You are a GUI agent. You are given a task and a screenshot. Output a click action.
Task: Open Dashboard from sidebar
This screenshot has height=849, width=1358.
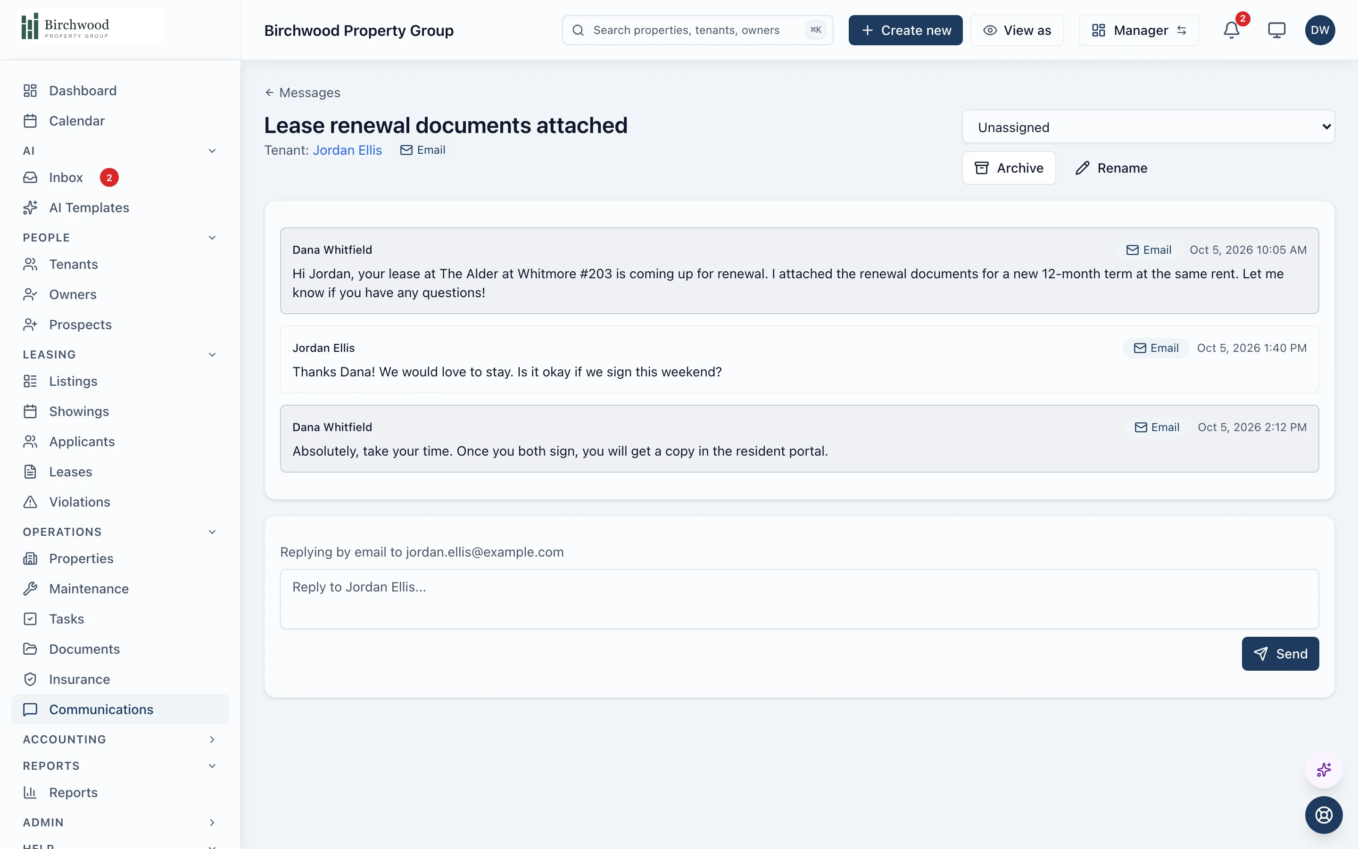120,91
